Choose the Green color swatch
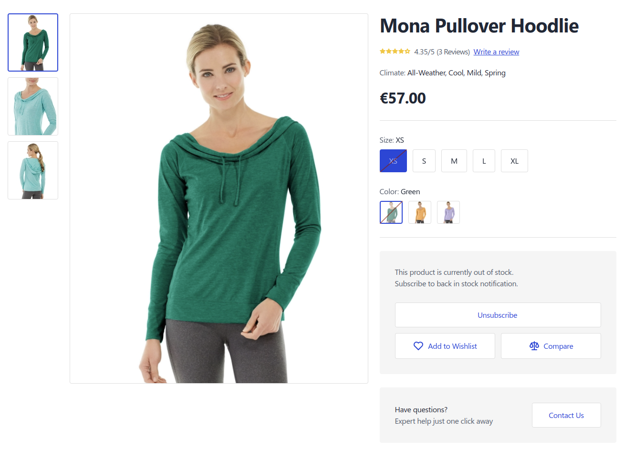The image size is (624, 449). [x=391, y=212]
